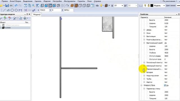Screen dimensions: 180x101
Task: Click the Параметр column header
Action: click(x=144, y=17)
